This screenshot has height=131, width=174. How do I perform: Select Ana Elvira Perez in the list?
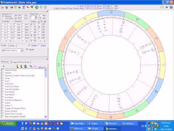[x=12, y=87]
